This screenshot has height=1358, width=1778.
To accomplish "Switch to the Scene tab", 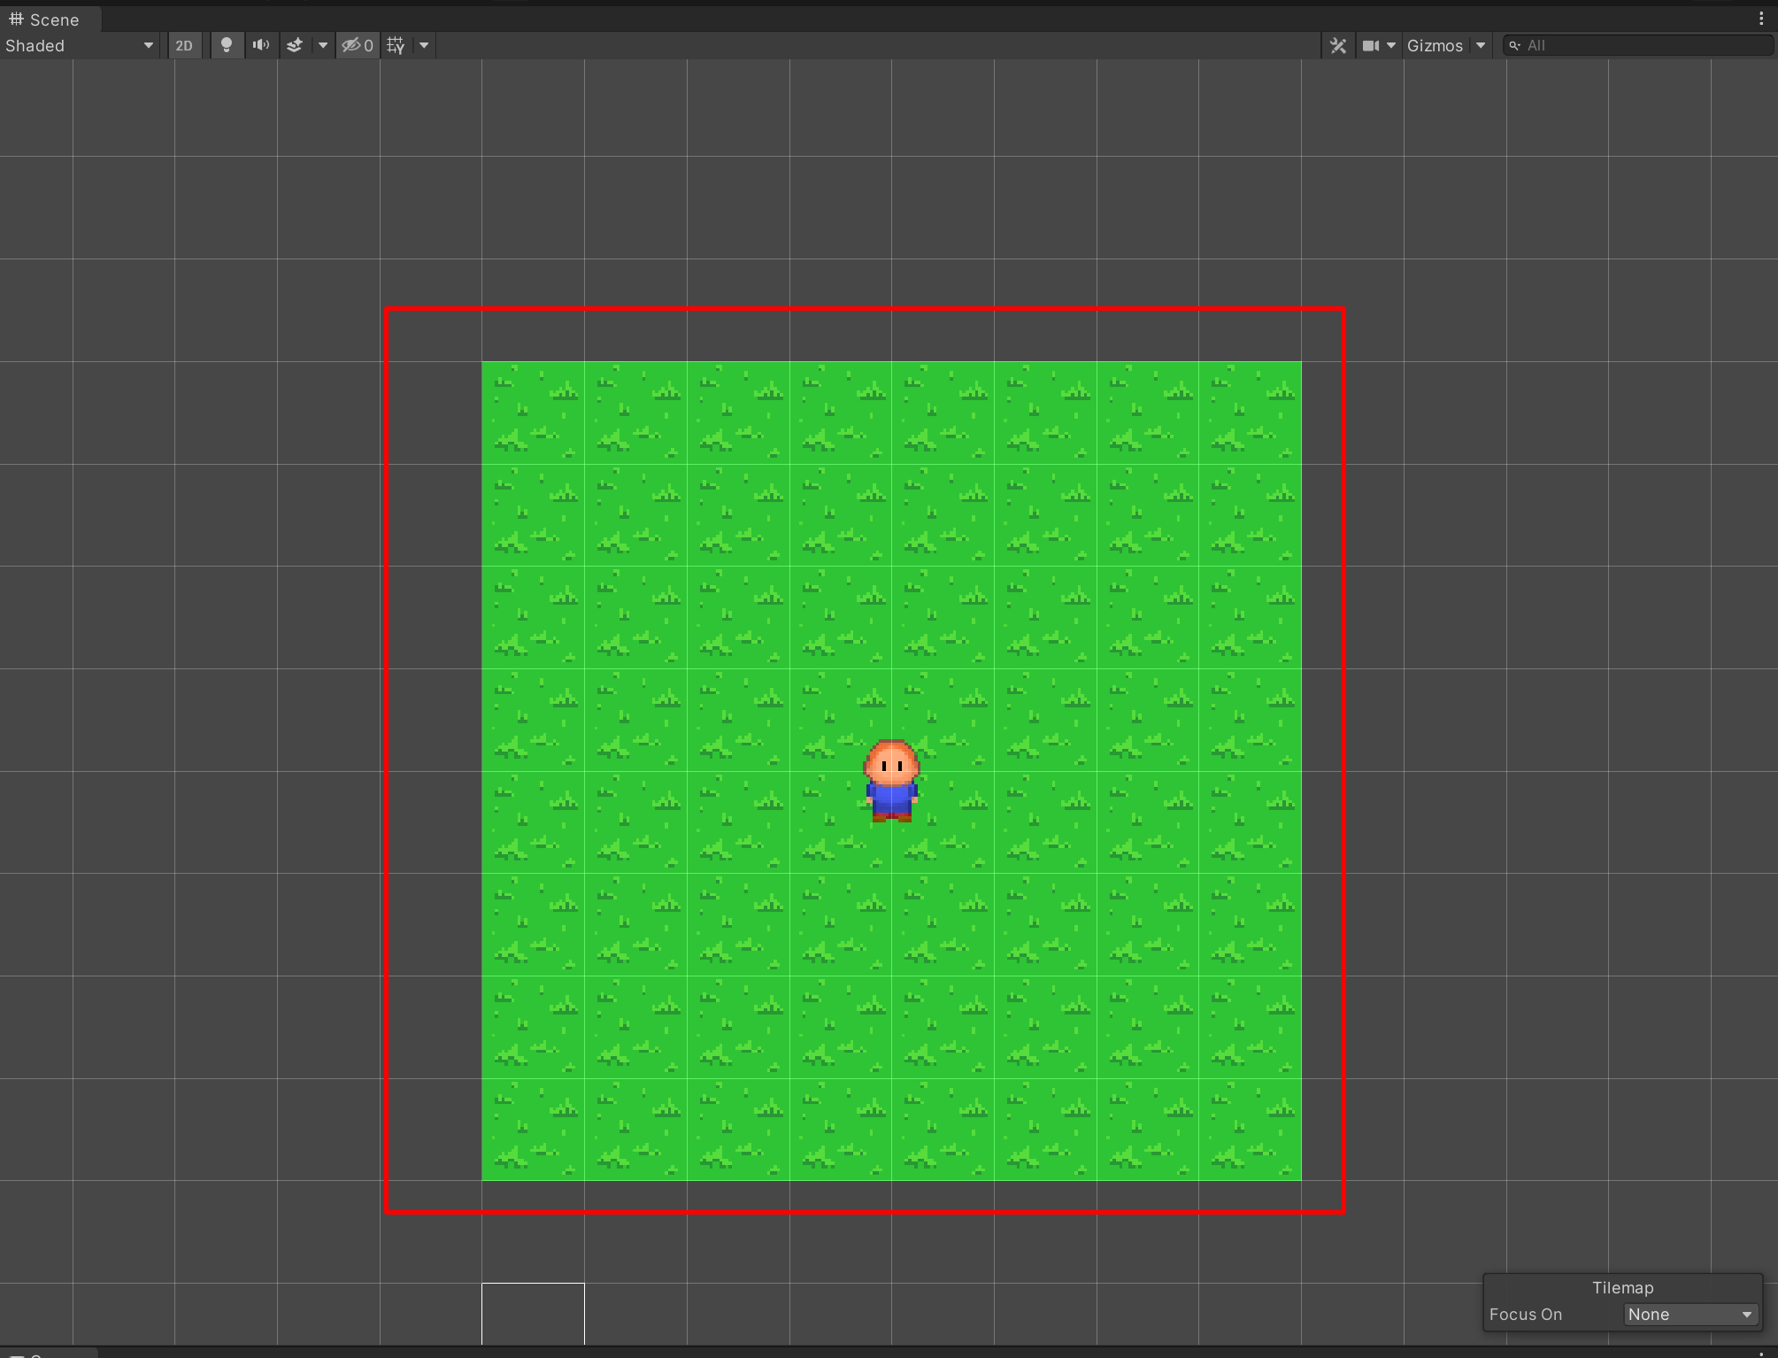I will [x=44, y=19].
